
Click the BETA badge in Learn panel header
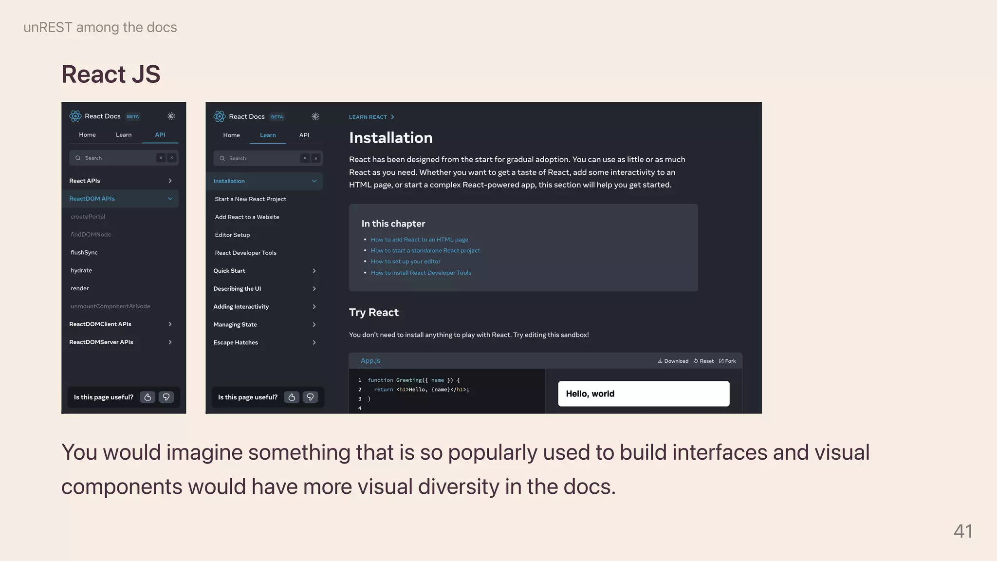point(277,117)
